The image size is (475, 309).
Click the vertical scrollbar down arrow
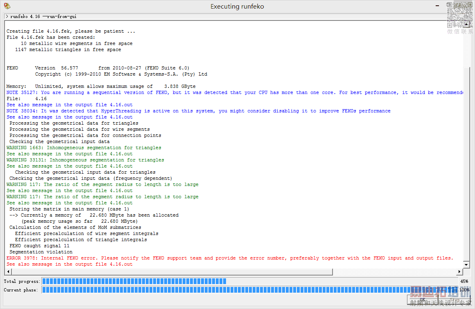[466, 264]
